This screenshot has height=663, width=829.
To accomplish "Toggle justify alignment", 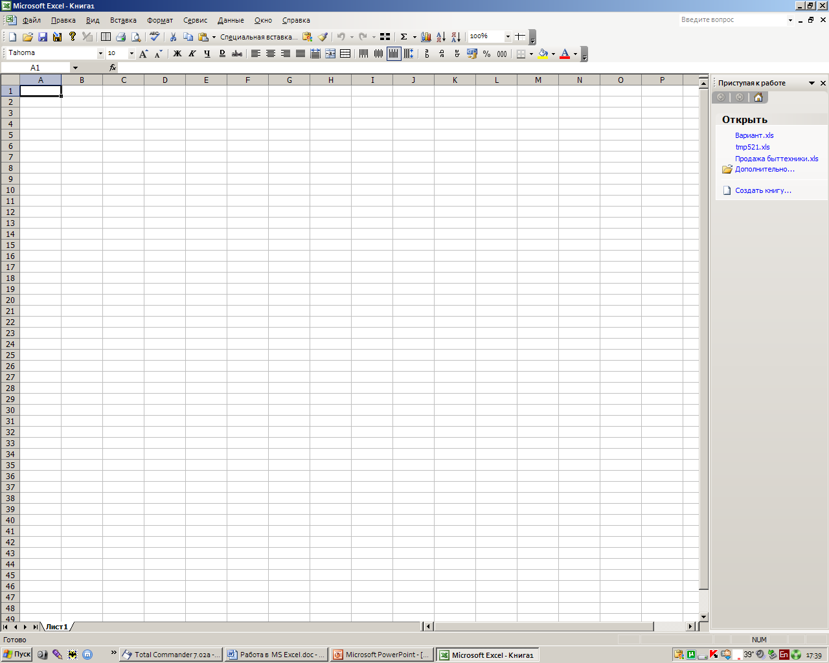I will click(301, 54).
